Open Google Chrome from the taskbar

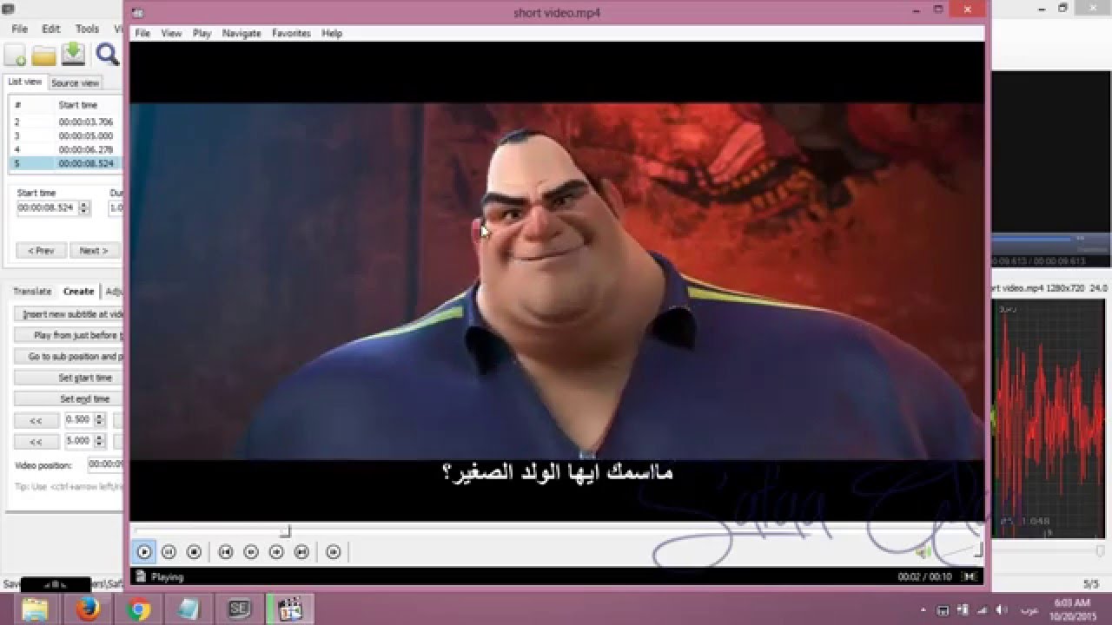(138, 610)
